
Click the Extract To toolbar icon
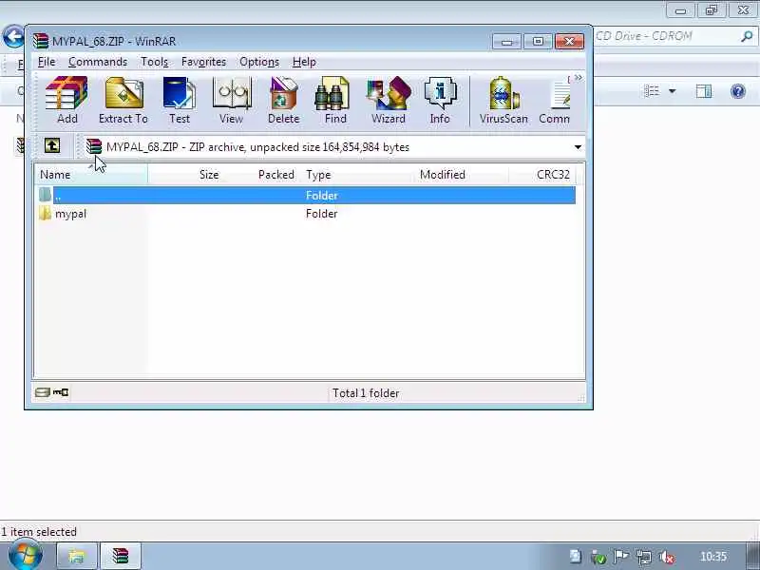(123, 100)
